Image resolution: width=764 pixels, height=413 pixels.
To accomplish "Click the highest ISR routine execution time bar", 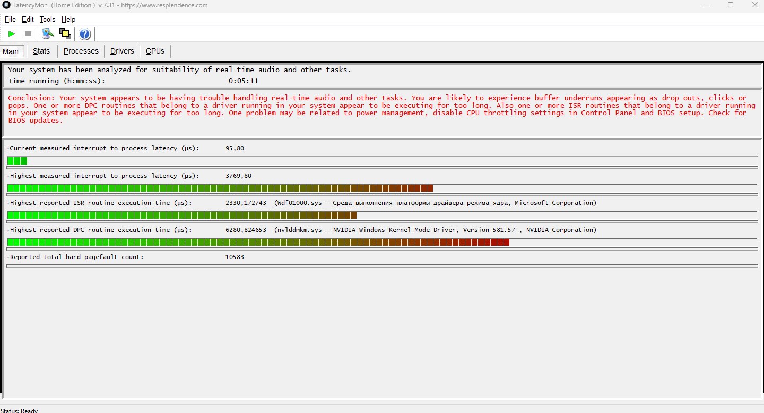I will [181, 215].
